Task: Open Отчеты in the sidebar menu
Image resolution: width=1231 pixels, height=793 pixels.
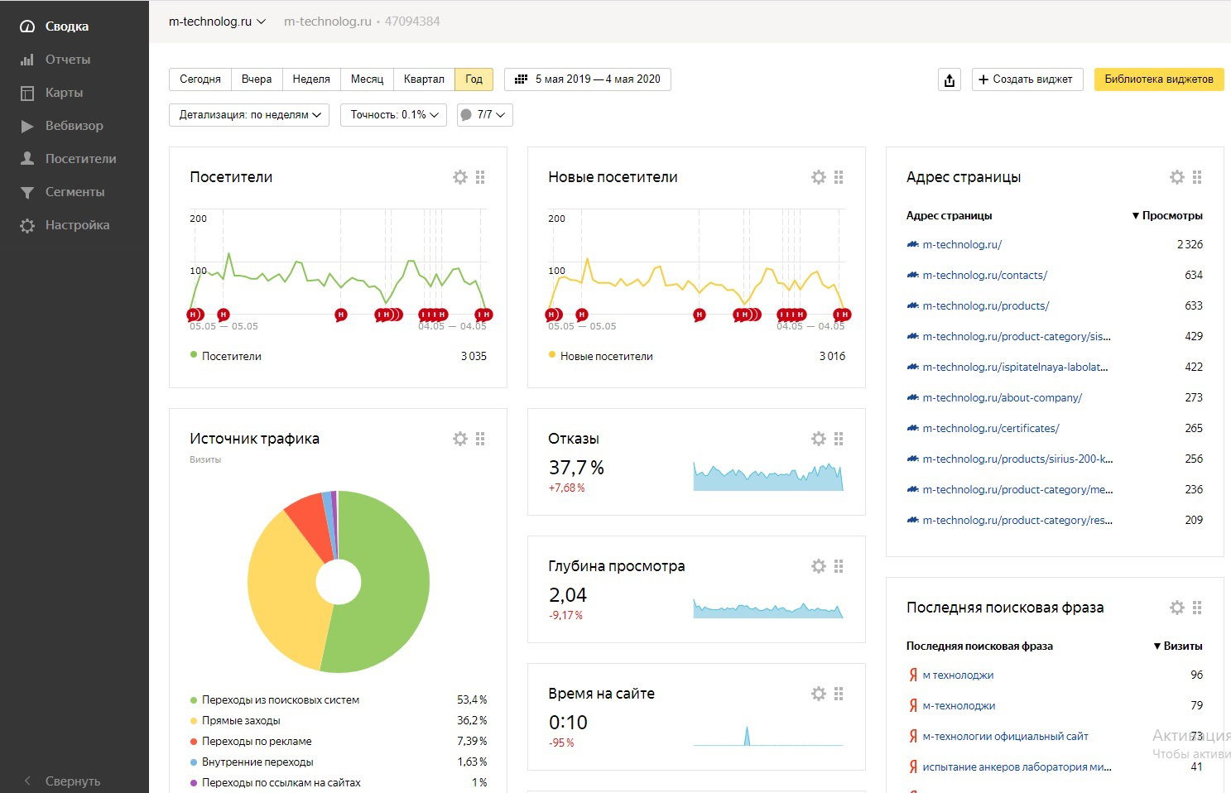Action: [x=68, y=60]
